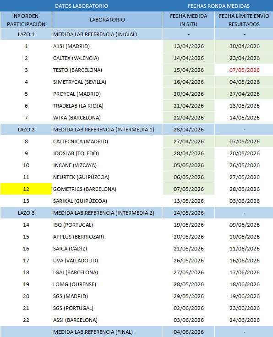Click MEDIDA LAB.REFERENCIA (FINAL) cell
The image size is (273, 337).
[x=107, y=332]
